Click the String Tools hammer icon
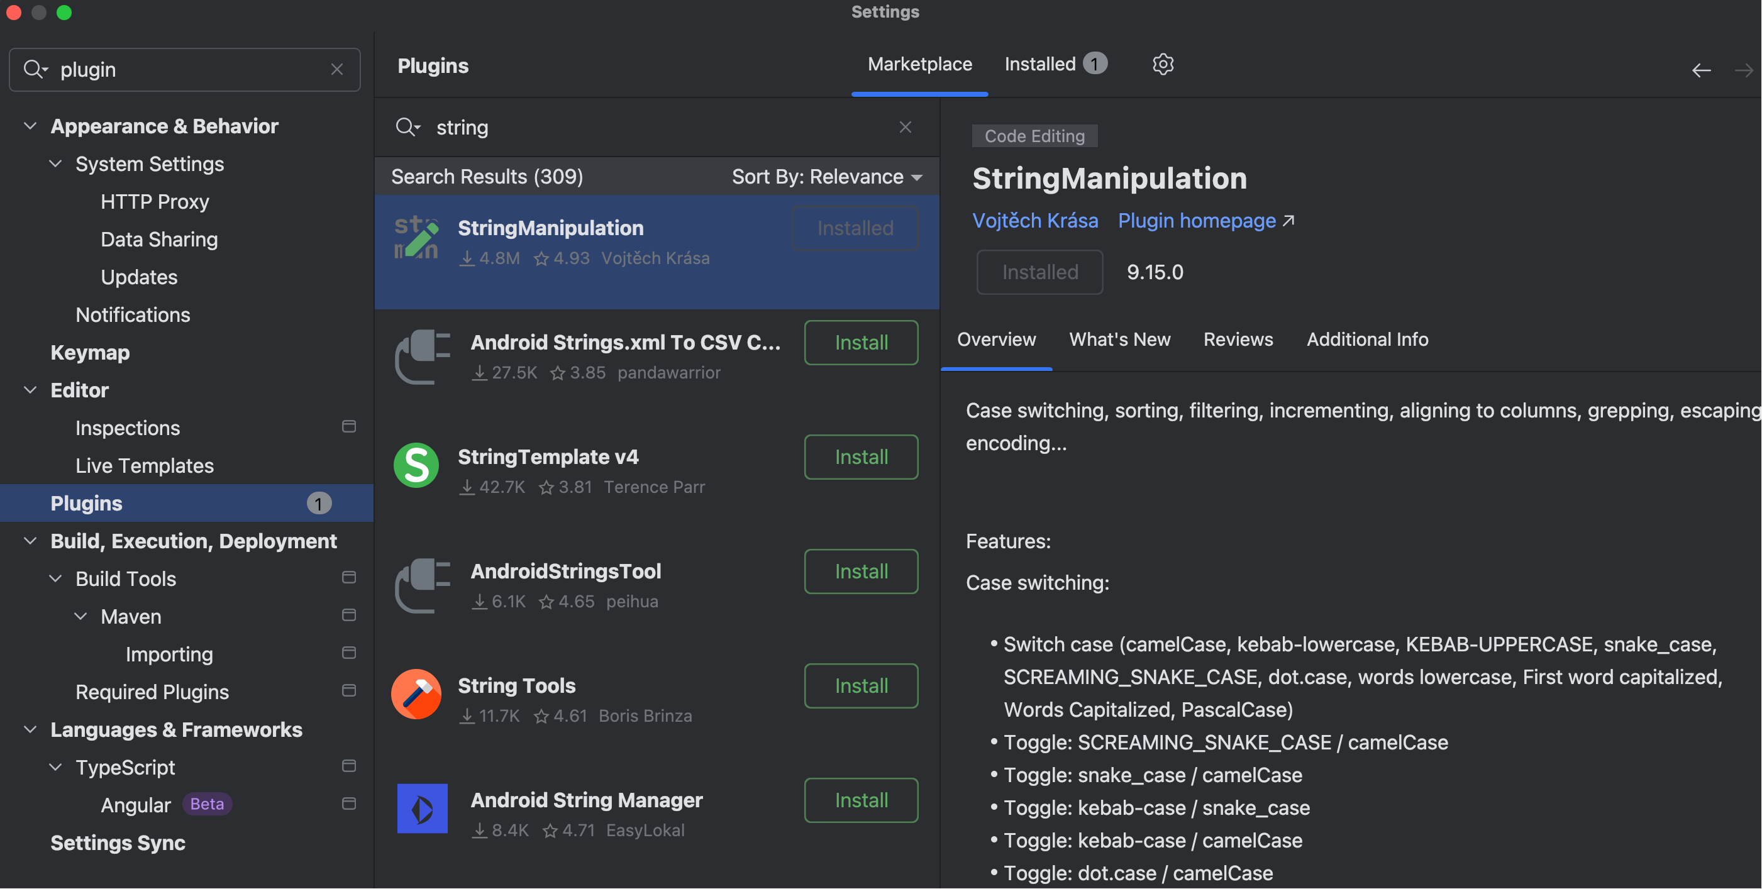This screenshot has height=889, width=1762. [416, 694]
